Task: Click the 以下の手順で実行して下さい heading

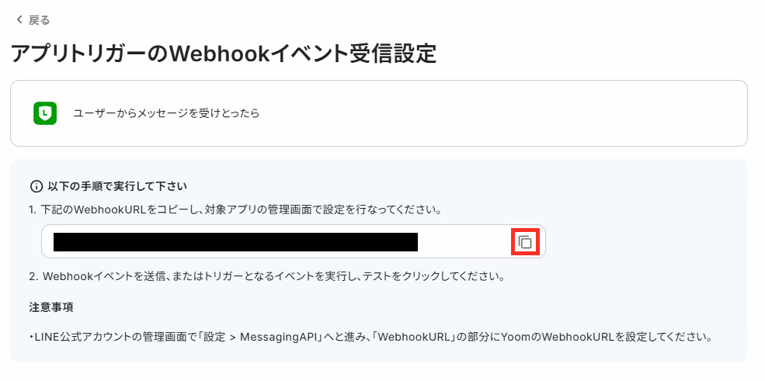Action: [117, 186]
